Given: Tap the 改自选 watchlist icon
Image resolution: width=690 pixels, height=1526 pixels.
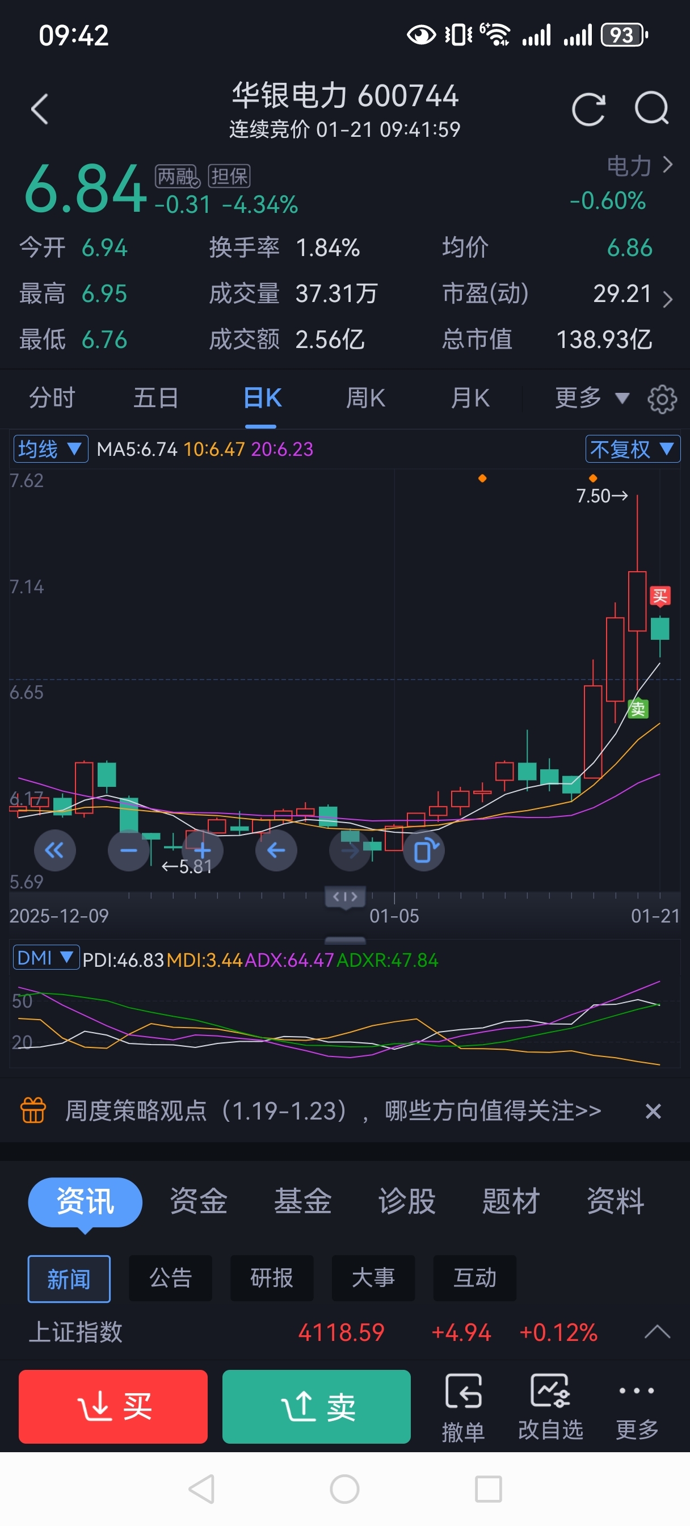Looking at the screenshot, I should 551,1406.
